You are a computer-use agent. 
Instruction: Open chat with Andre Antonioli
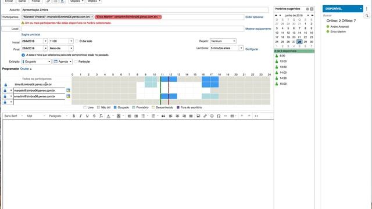tap(339, 27)
